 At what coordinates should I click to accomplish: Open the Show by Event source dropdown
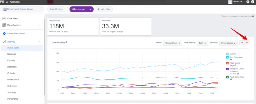click(x=228, y=43)
